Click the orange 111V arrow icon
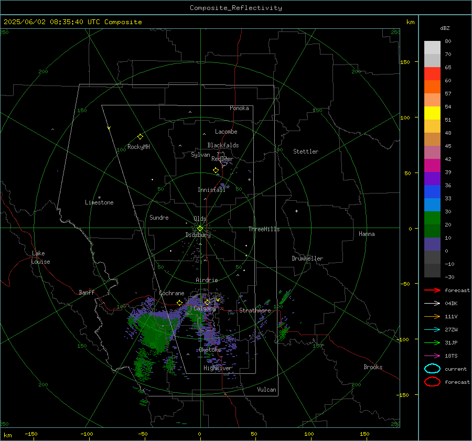The width and height of the screenshot is (472, 441). [x=432, y=316]
